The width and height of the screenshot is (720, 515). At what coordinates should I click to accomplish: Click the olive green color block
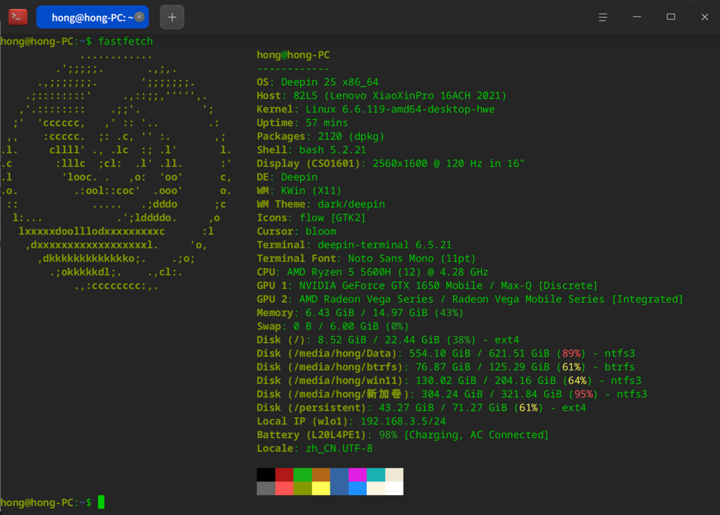click(x=303, y=488)
